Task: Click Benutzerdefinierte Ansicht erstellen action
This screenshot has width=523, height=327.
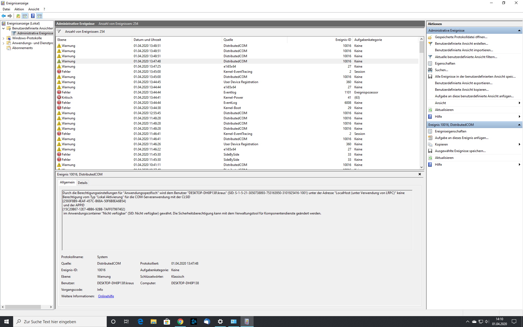Action: [461, 44]
